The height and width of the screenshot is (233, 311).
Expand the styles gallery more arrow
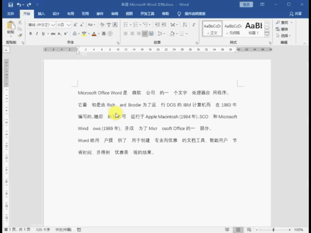267,35
